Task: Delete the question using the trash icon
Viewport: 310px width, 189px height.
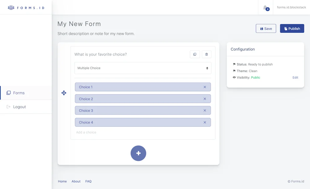Action: point(206,54)
